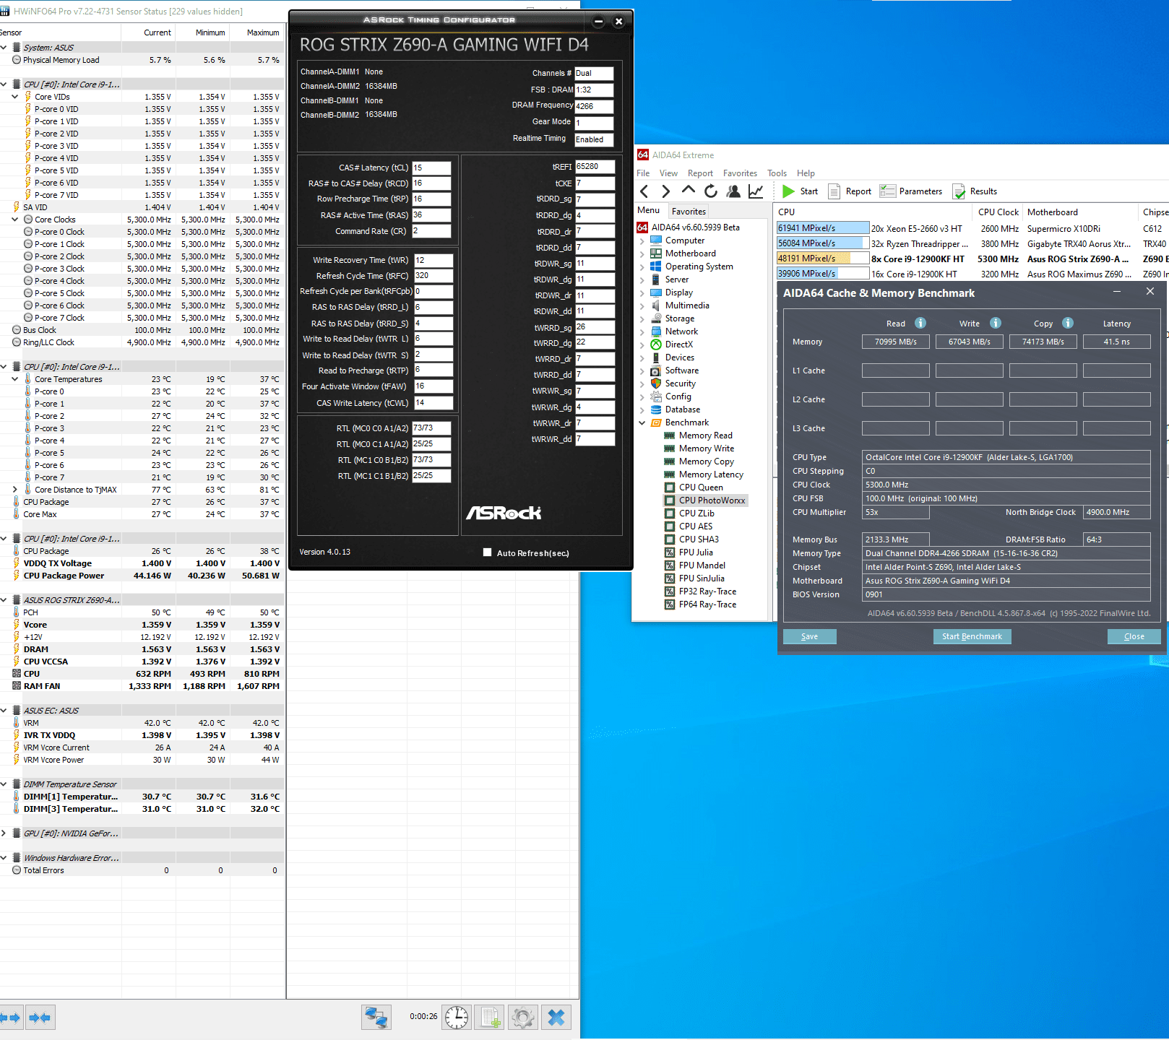Expand Core Distance to TjMAX row

[x=15, y=490]
